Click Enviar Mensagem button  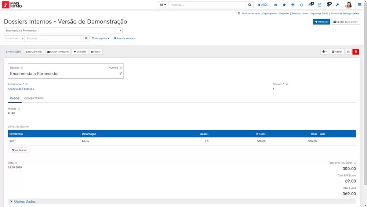pos(58,51)
